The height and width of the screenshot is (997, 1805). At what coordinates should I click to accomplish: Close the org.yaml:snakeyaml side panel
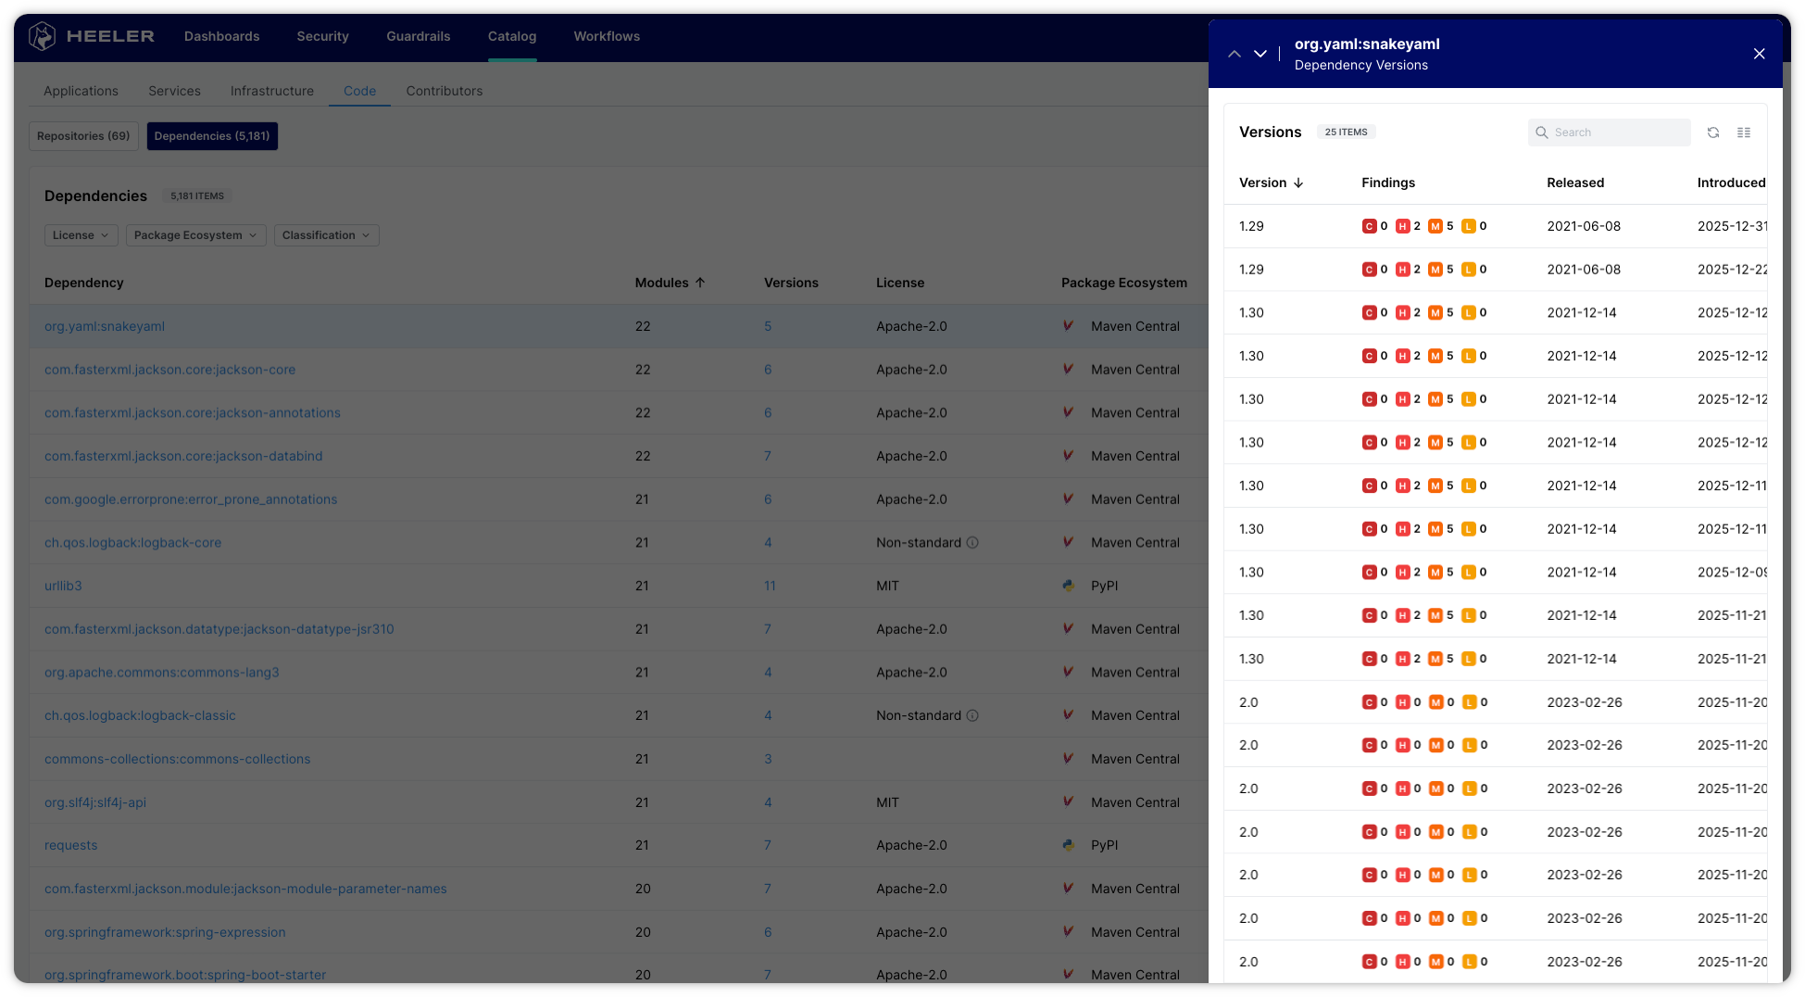pyautogui.click(x=1760, y=54)
